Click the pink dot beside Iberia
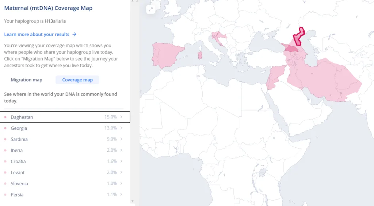Screen dimensions: 374x206 5,150
